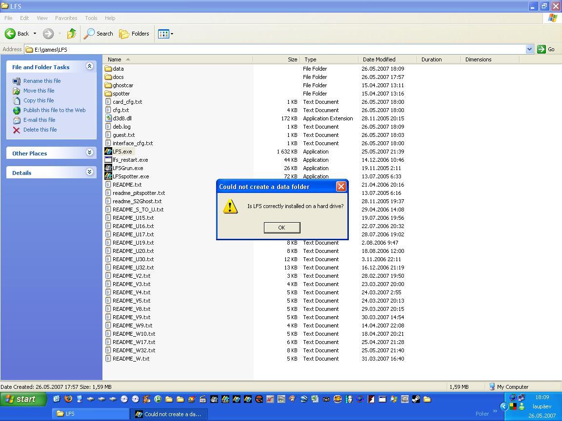The width and height of the screenshot is (562, 421).
Task: Click Rename this file
Action: [x=42, y=81]
